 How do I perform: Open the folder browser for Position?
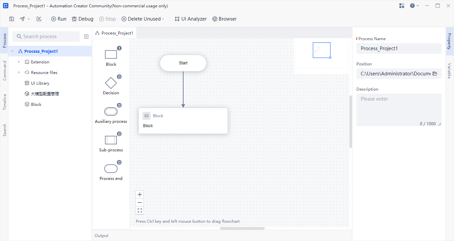point(435,73)
